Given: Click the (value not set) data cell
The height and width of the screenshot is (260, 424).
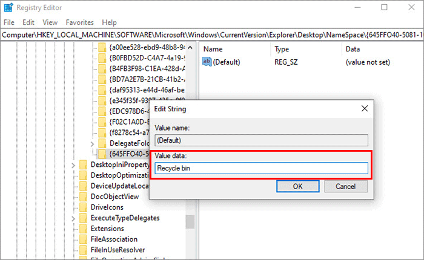Looking at the screenshot, I should pyautogui.click(x=368, y=62).
